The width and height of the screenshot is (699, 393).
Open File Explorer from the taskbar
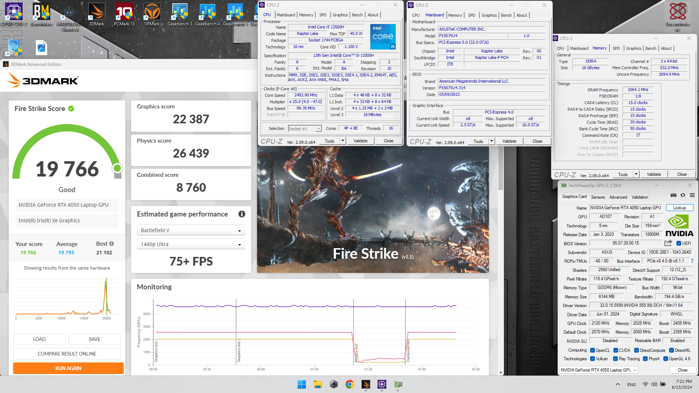(318, 384)
